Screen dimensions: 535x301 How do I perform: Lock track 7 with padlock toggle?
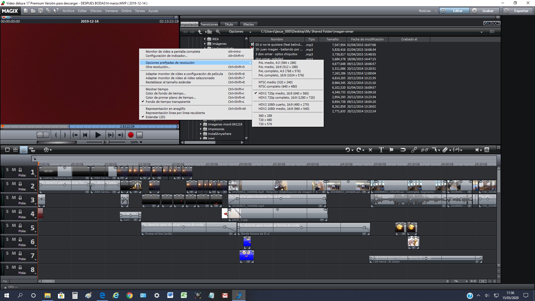pos(20,253)
